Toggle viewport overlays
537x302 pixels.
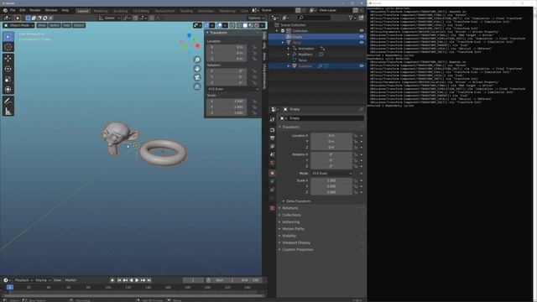220,25
